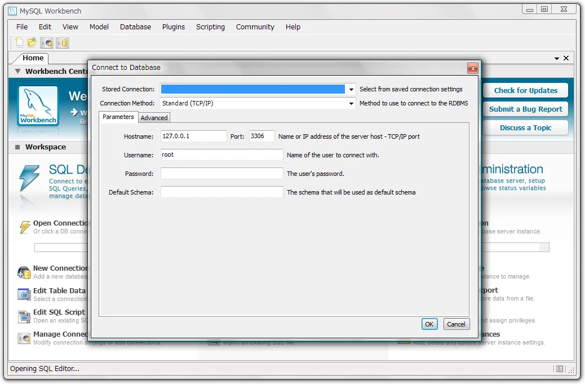This screenshot has height=384, width=585.
Task: Click the Edit Table Data icon
Action: pyautogui.click(x=24, y=294)
